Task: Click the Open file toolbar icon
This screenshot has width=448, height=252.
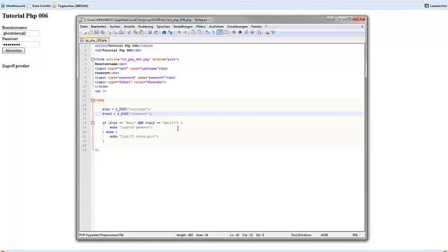Action: 90,32
